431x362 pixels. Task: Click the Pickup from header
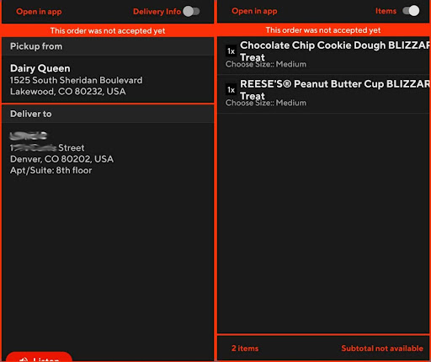point(108,46)
